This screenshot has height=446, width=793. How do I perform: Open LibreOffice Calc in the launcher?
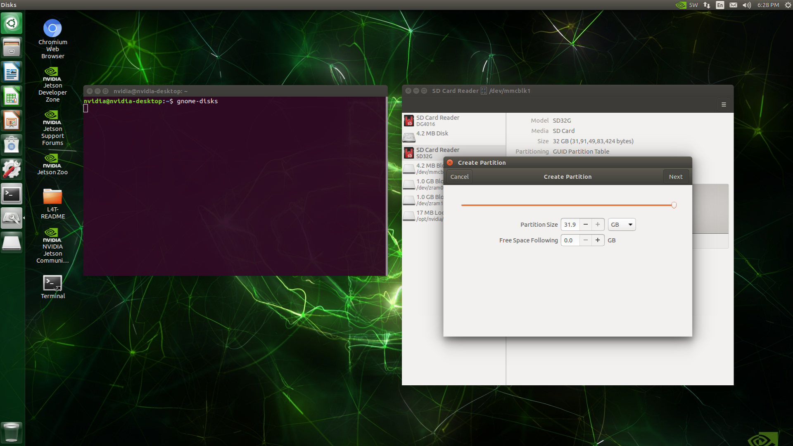[12, 97]
